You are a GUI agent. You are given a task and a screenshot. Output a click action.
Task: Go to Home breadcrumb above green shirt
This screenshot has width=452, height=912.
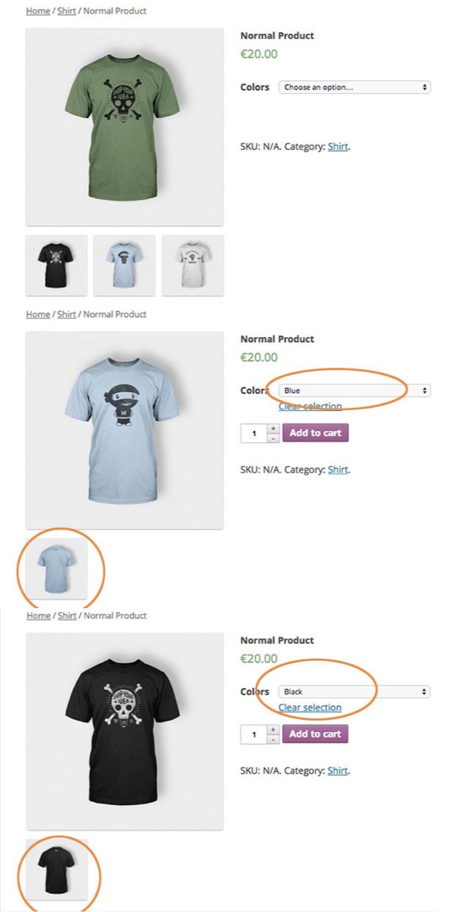[38, 11]
